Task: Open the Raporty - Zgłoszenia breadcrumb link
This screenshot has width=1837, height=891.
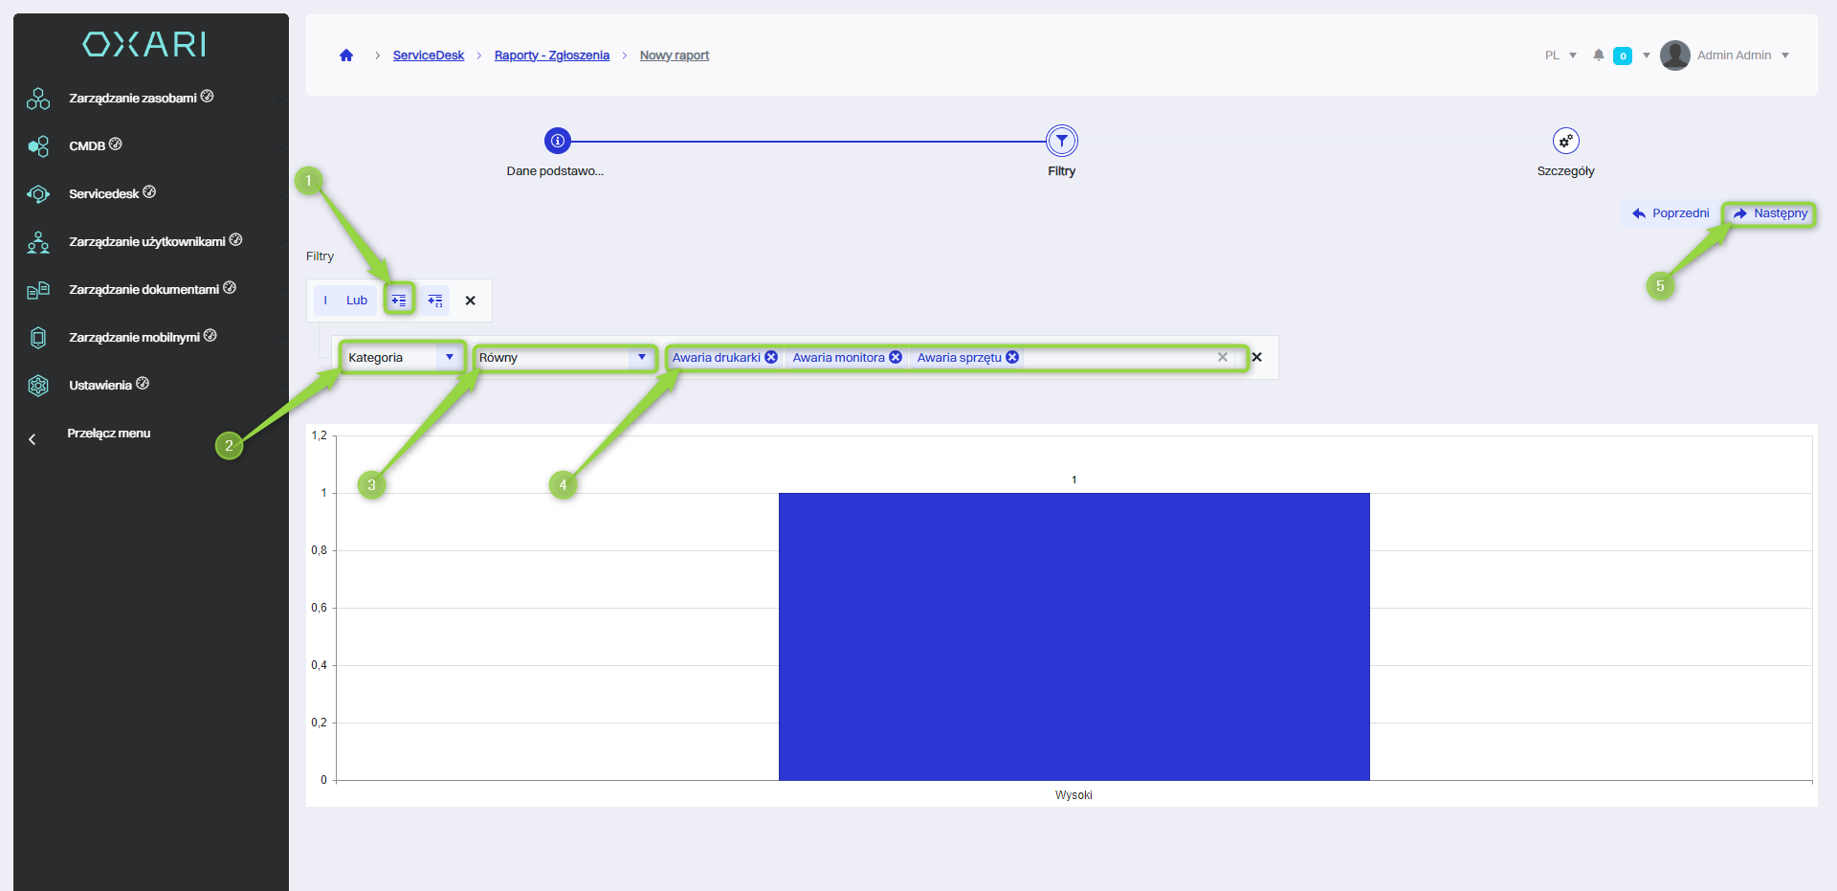Action: click(551, 56)
